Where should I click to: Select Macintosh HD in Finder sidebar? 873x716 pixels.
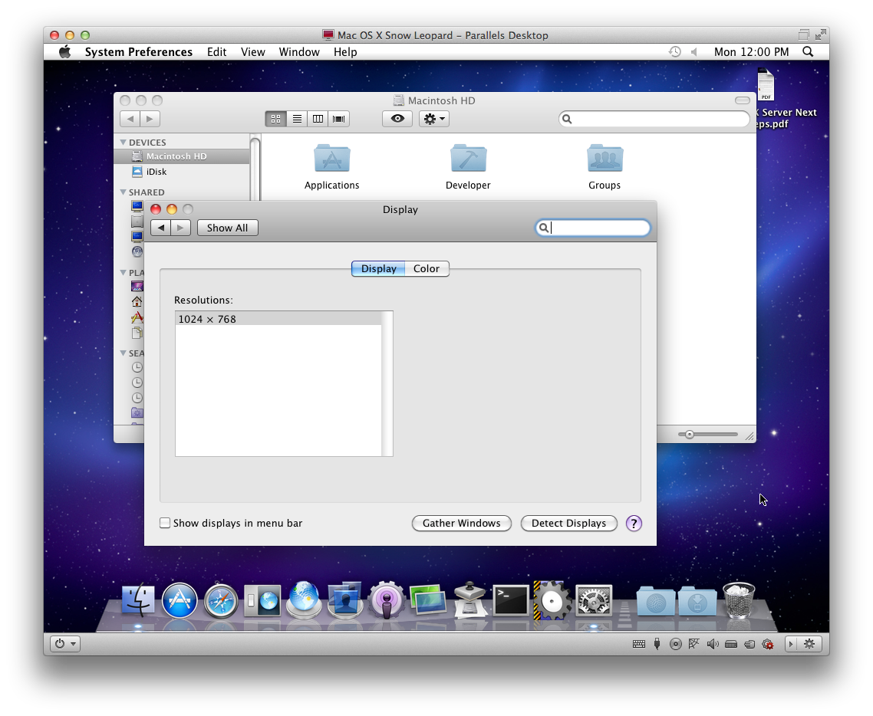click(182, 156)
